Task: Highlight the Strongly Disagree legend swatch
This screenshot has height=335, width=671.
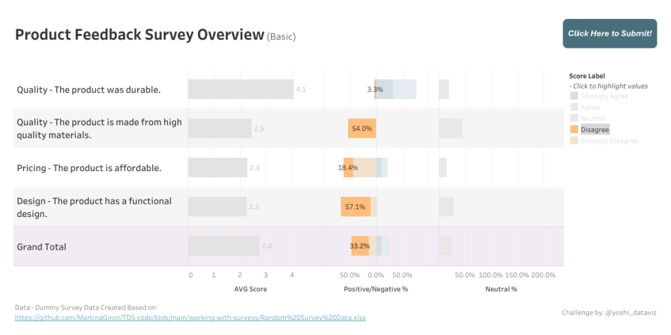Action: [574, 141]
